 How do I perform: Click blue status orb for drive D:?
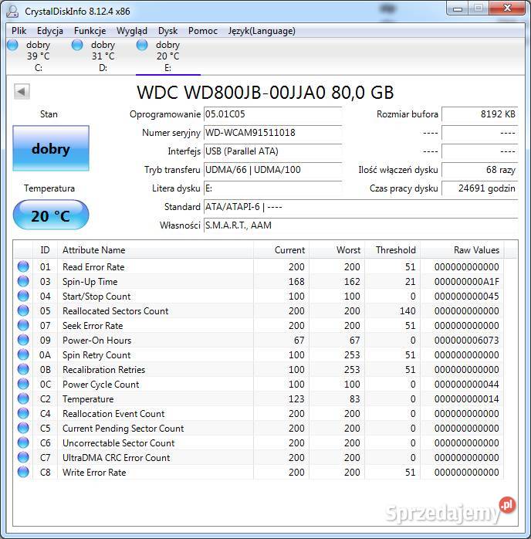point(77,45)
